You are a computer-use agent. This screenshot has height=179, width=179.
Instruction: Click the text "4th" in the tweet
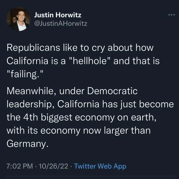(x=29, y=117)
